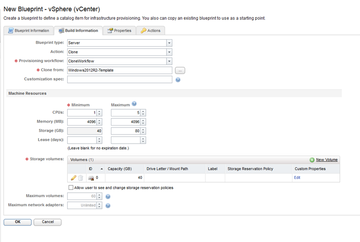Click the OK button
This screenshot has height=242, width=360.
18,222
